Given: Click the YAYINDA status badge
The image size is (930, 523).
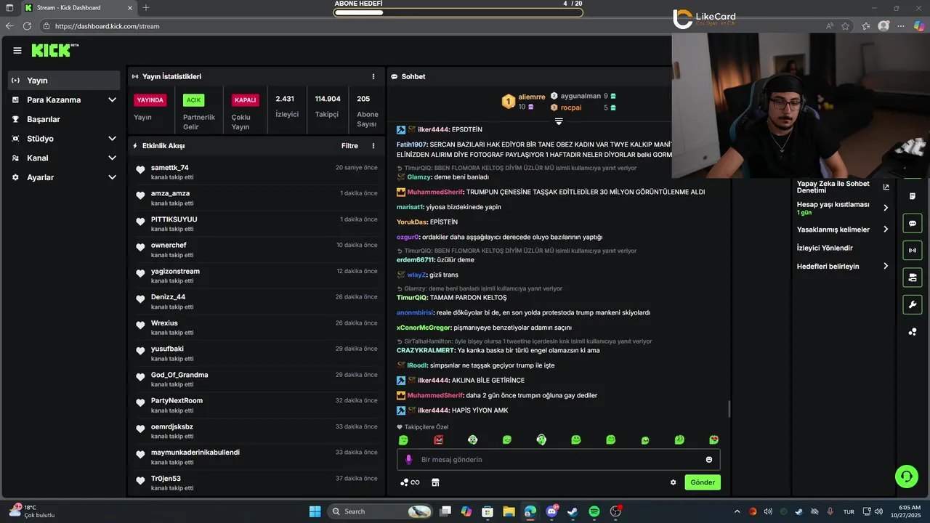Looking at the screenshot, I should point(150,100).
